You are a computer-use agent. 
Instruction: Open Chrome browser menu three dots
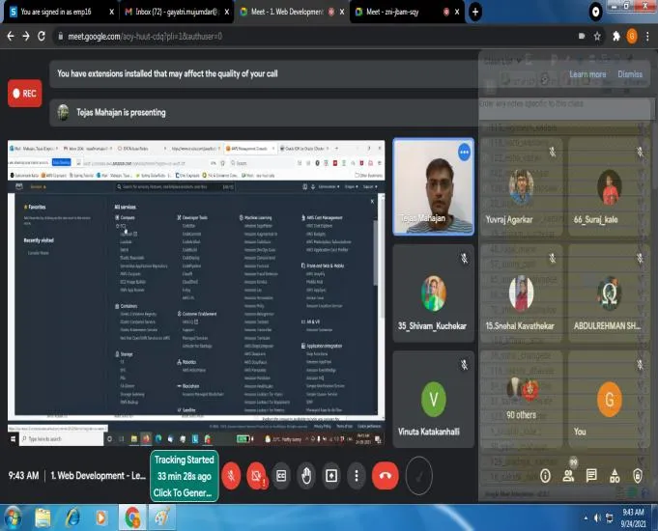pos(647,37)
